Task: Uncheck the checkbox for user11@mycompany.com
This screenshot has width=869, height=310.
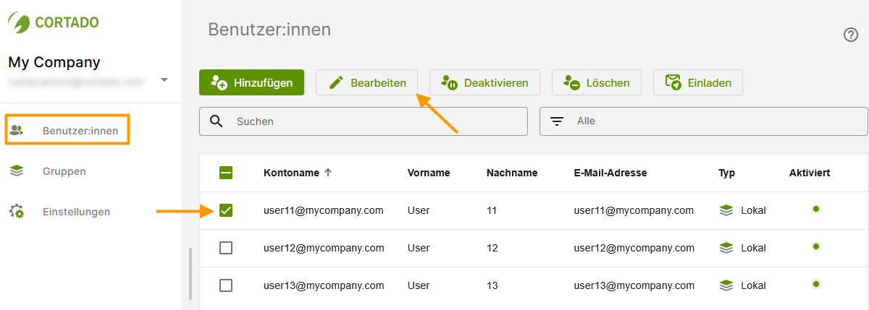Action: pos(226,210)
